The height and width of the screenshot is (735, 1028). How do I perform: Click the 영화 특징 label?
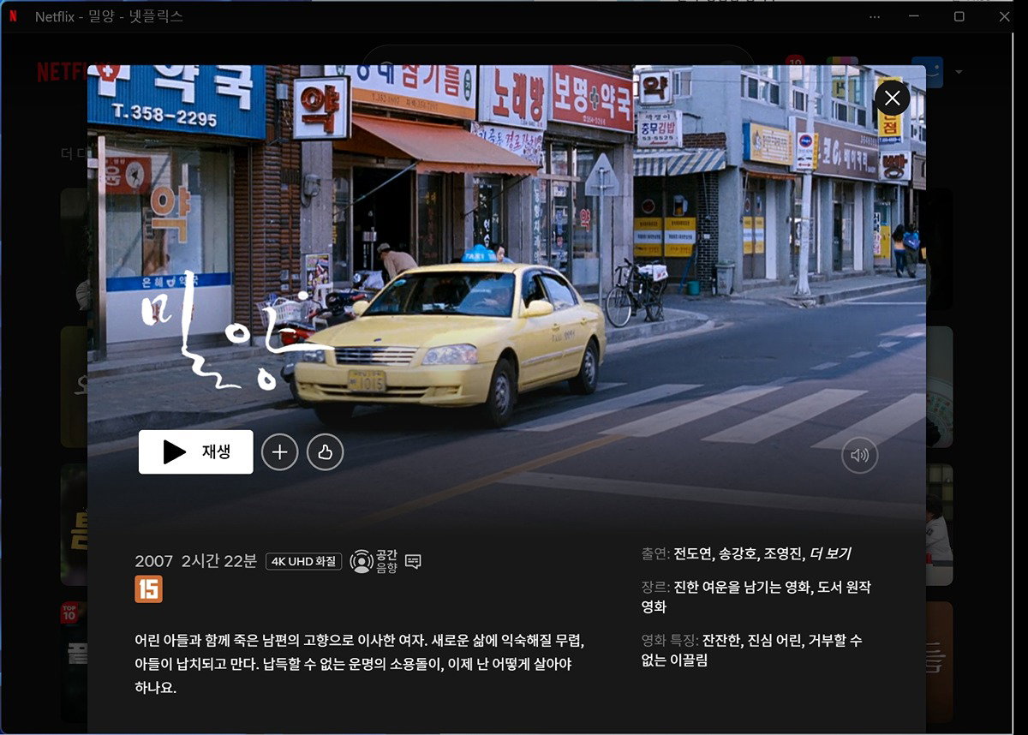click(670, 641)
